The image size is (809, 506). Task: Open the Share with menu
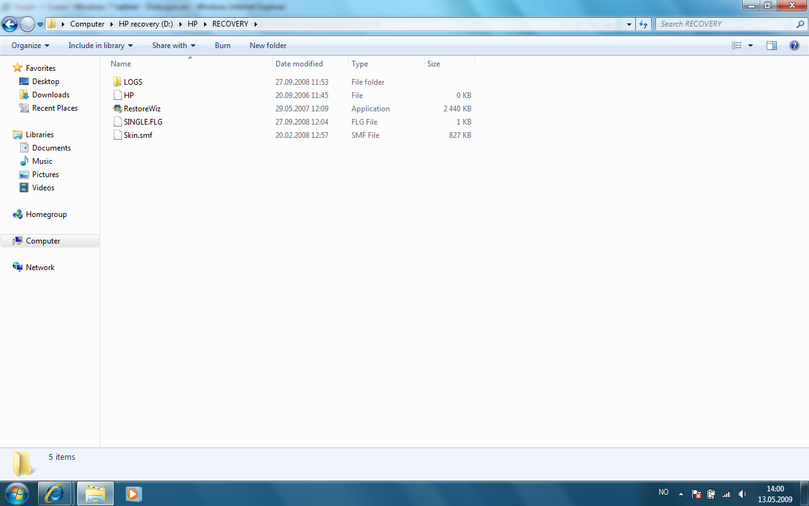(x=174, y=46)
